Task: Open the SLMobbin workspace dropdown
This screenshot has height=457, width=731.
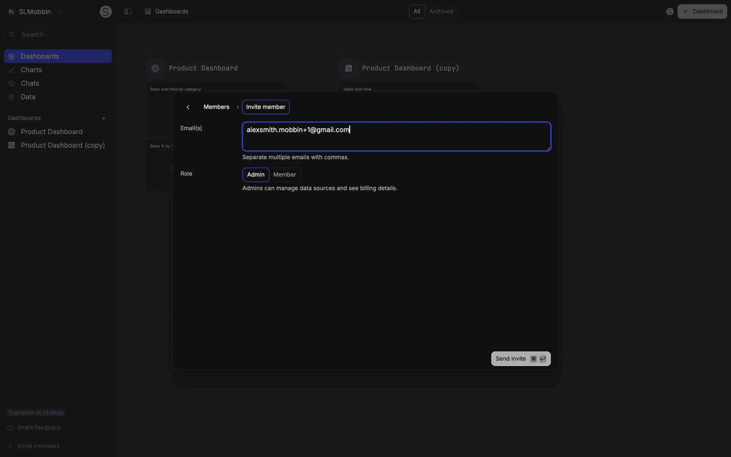Action: pyautogui.click(x=35, y=12)
